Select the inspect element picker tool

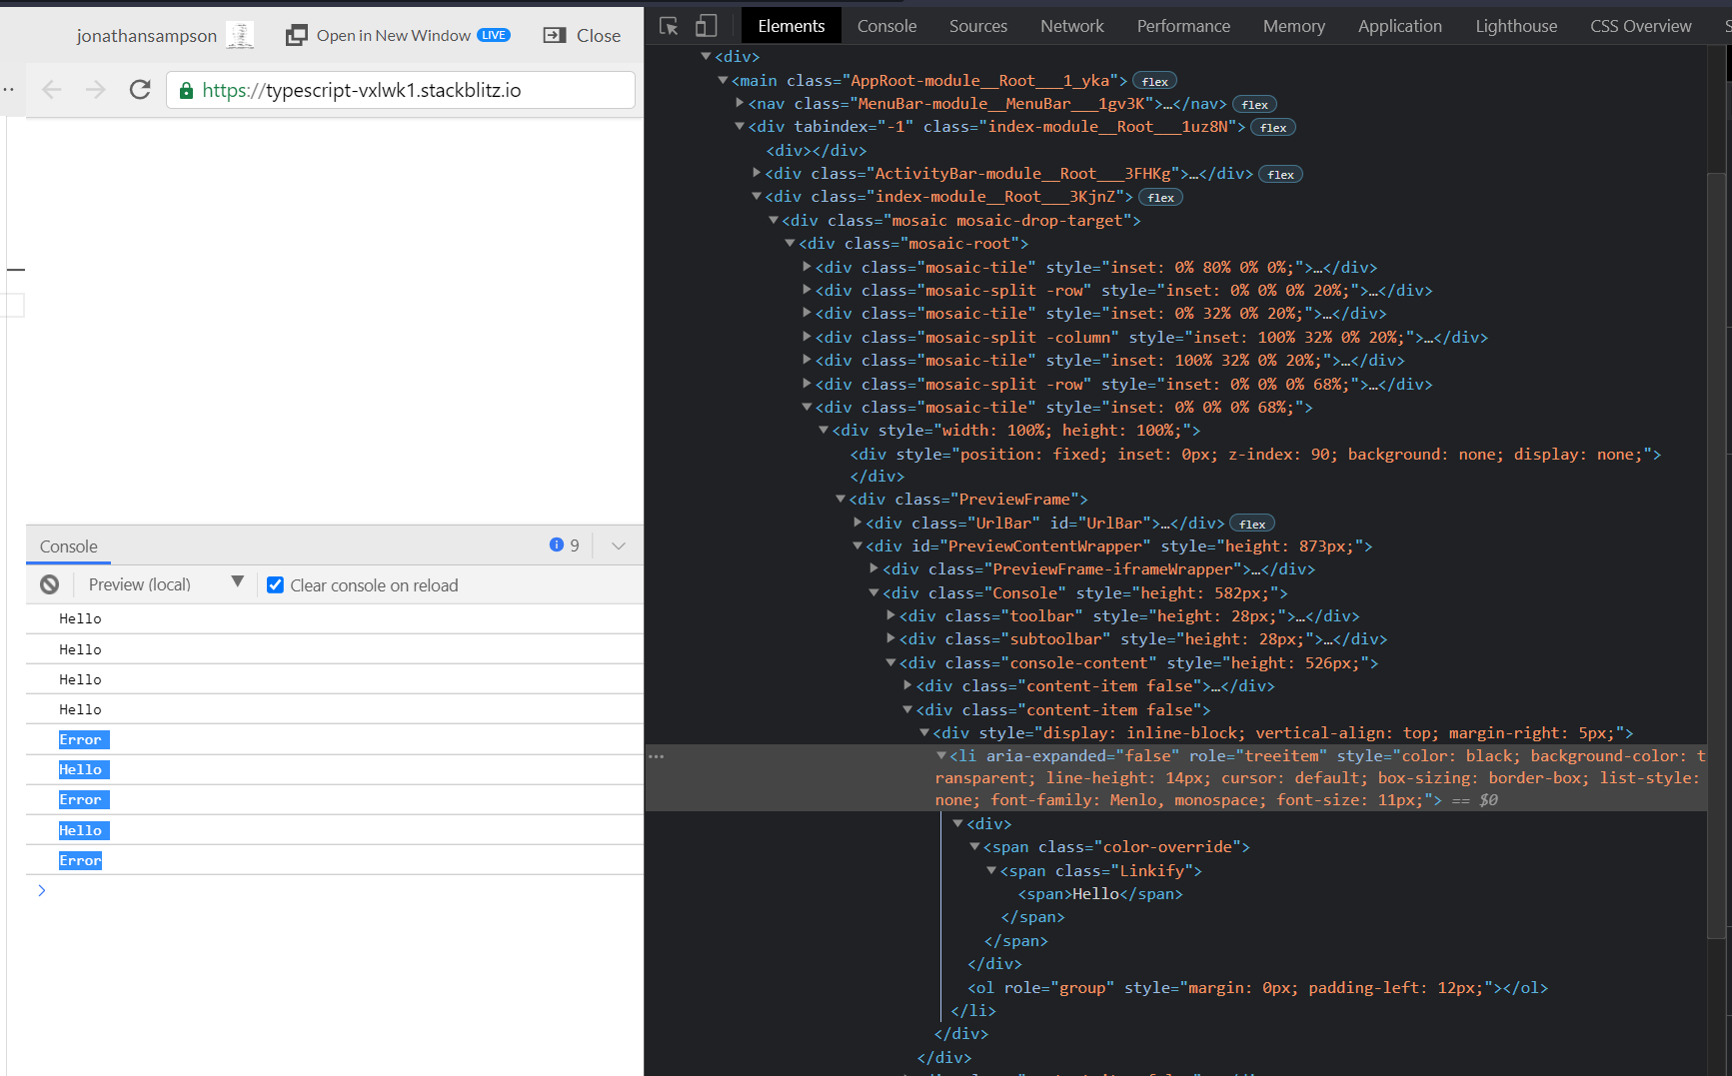(668, 25)
